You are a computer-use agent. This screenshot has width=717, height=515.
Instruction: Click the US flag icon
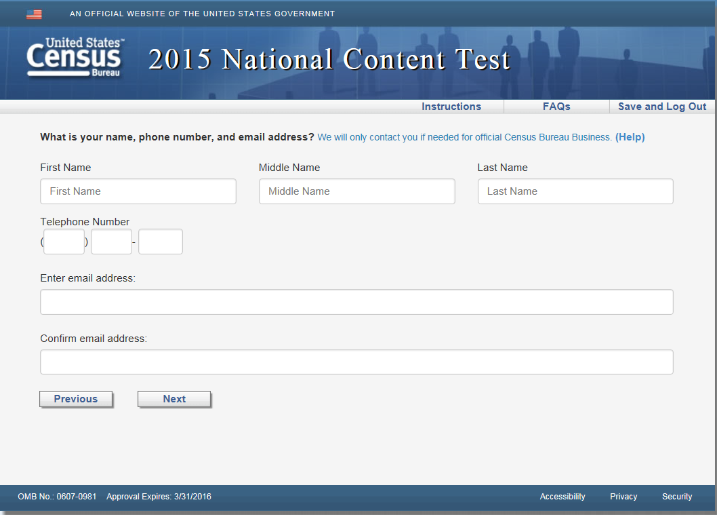click(34, 14)
